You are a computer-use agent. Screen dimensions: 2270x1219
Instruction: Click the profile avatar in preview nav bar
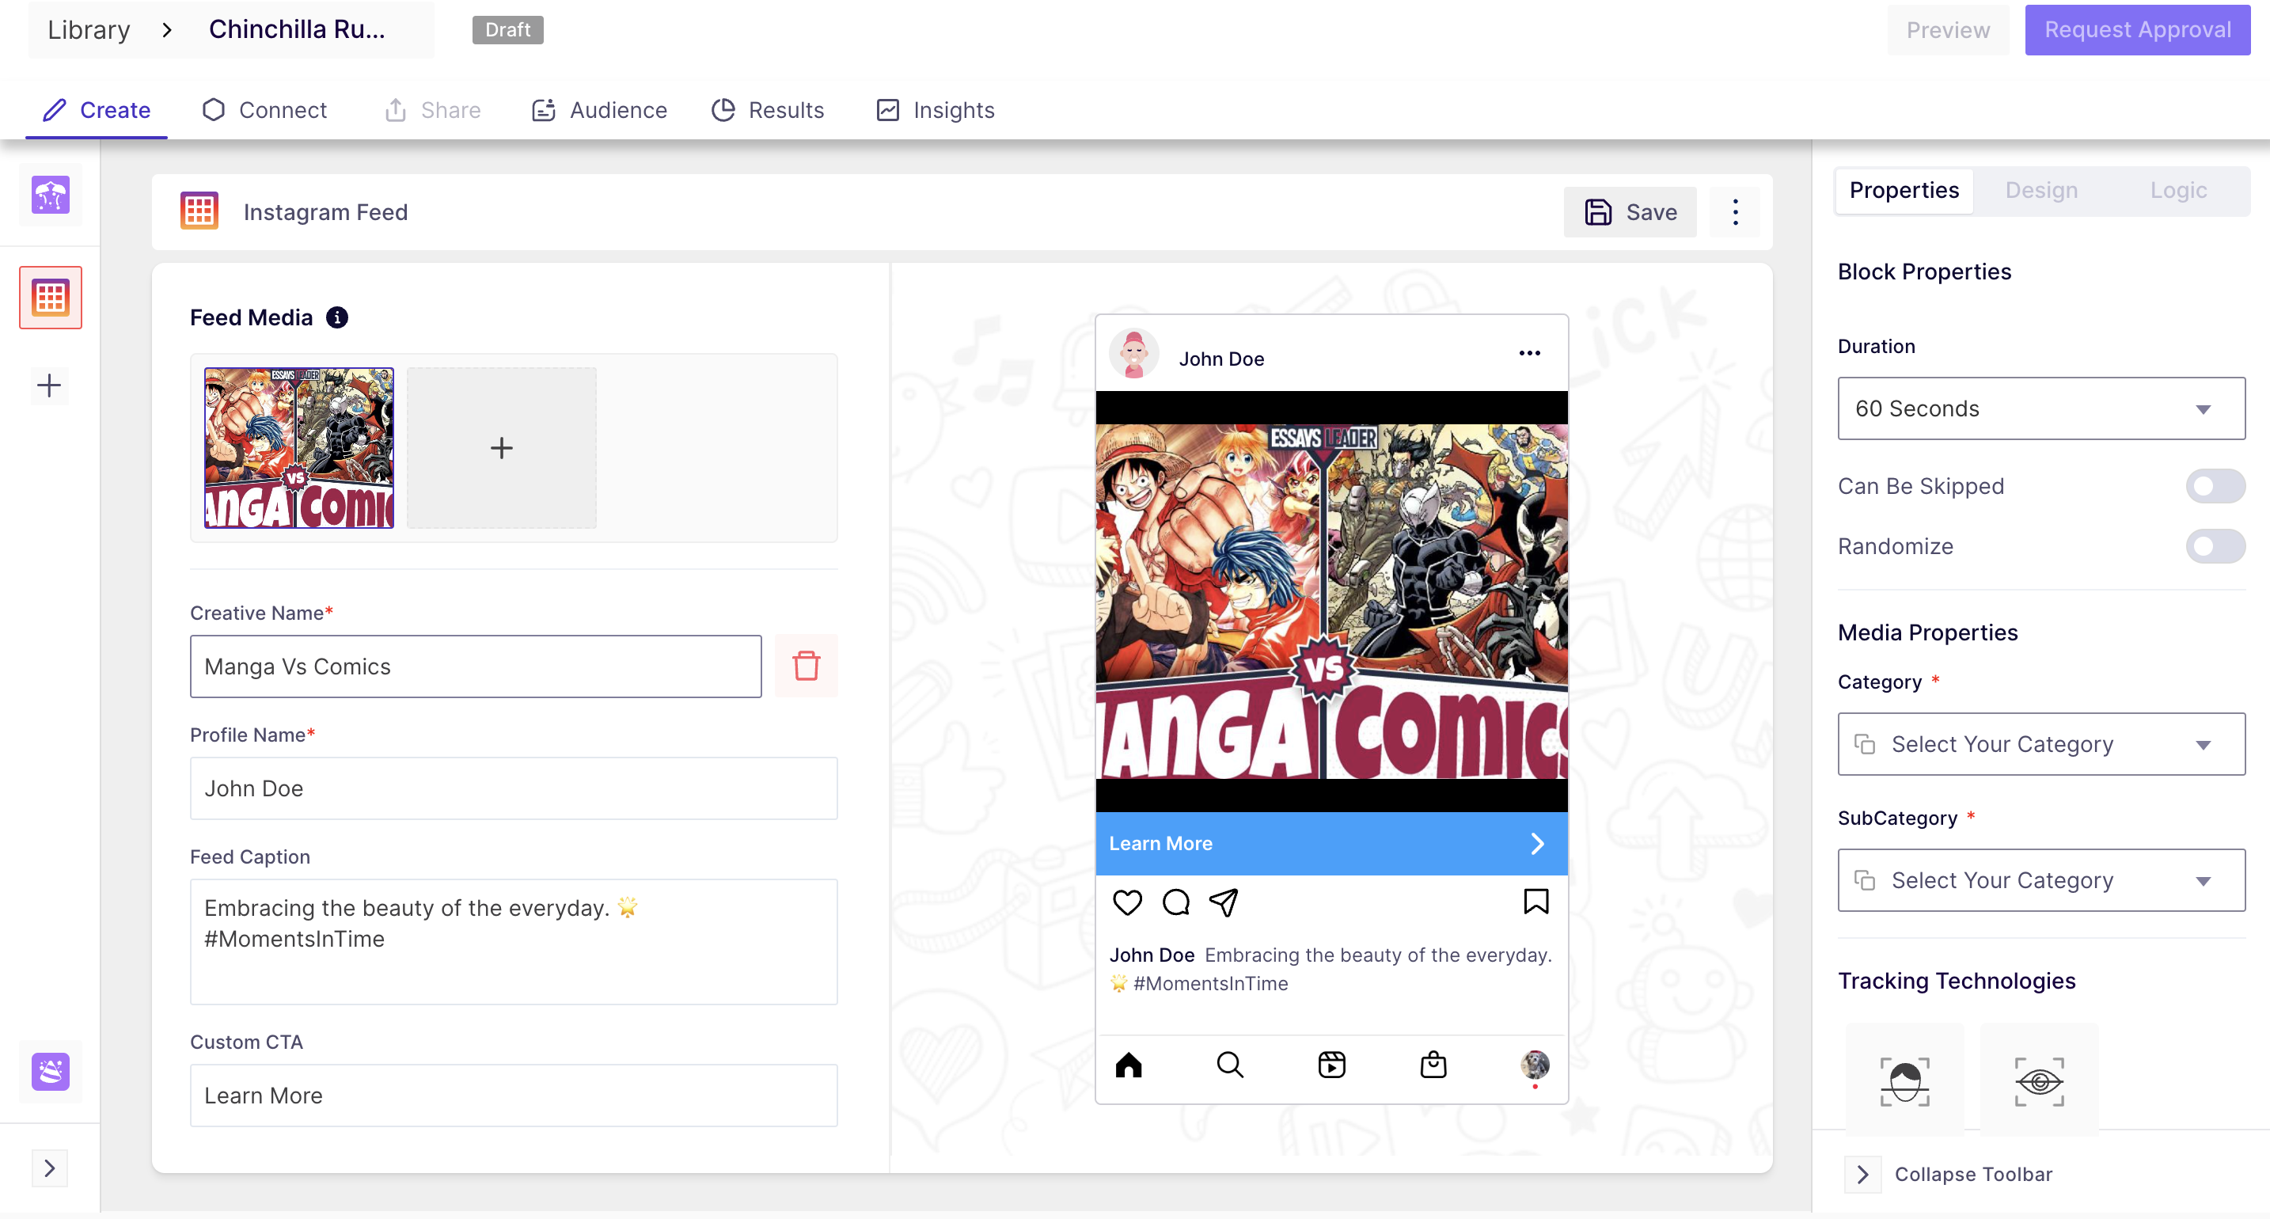[1534, 1065]
